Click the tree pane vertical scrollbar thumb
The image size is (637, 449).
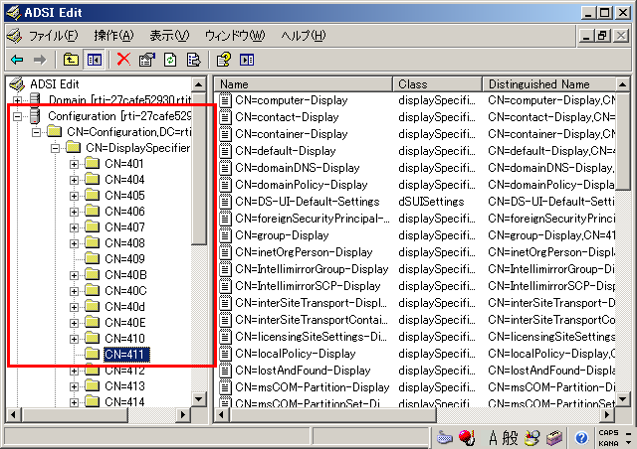pyautogui.click(x=199, y=168)
